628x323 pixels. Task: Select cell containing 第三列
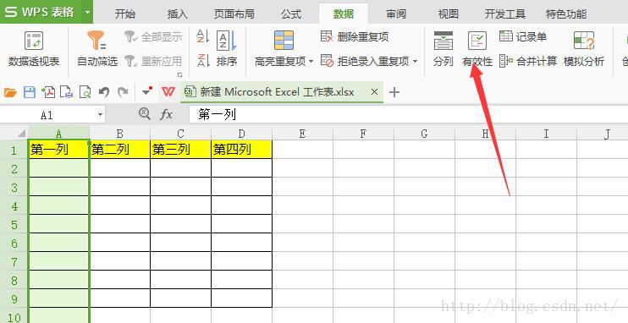point(180,150)
